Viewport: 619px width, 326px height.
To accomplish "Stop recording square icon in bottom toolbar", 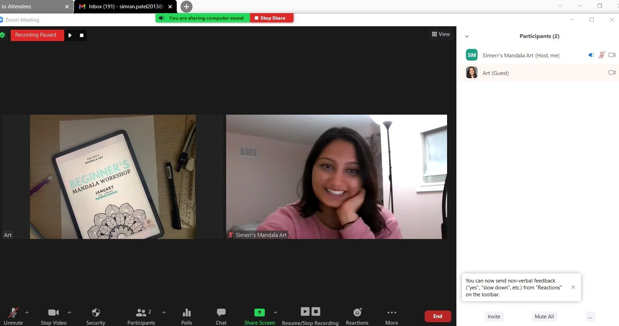I will point(316,311).
